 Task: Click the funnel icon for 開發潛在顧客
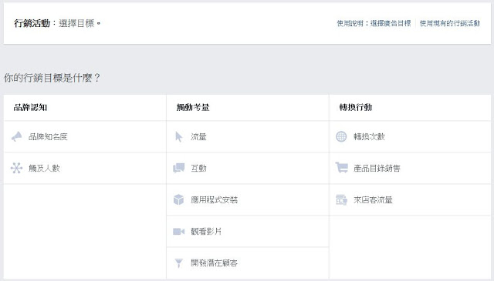click(x=178, y=263)
